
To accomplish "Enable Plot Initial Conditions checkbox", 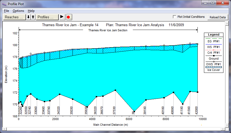I will 174,17.
